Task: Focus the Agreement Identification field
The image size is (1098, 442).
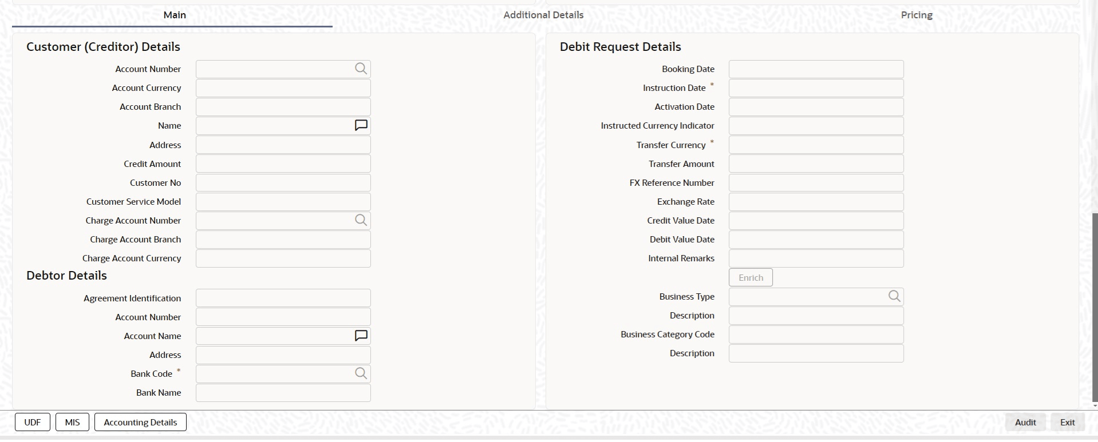Action: click(x=283, y=298)
